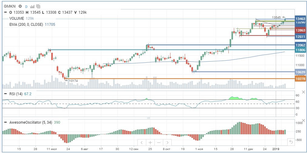Click the pane divider handle above AwesomeOscillator
The width and height of the screenshot is (307, 154).
coord(149,118)
